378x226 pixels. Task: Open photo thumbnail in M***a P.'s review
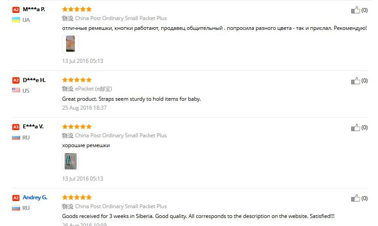click(70, 44)
